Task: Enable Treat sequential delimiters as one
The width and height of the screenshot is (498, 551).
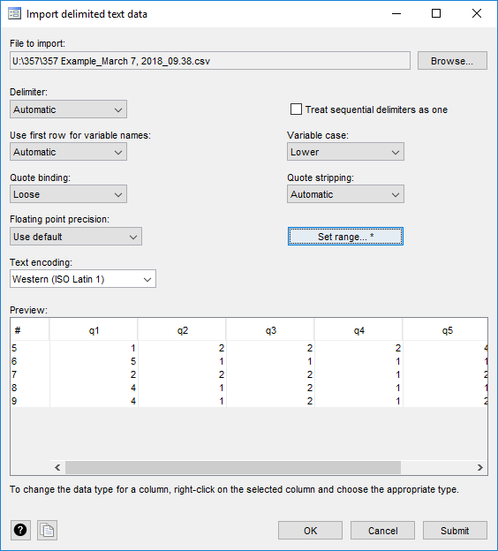Action: (x=296, y=109)
